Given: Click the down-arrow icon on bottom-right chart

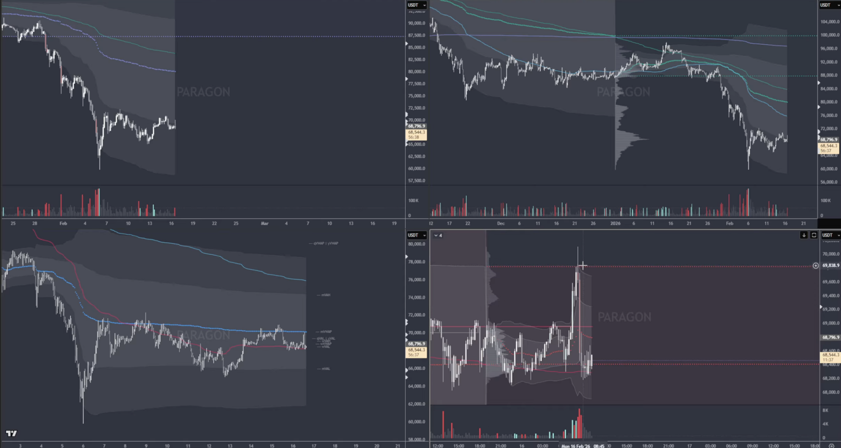Looking at the screenshot, I should [x=804, y=235].
